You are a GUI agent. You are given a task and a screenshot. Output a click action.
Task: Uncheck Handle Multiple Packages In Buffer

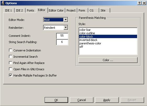pyautogui.click(x=10, y=75)
